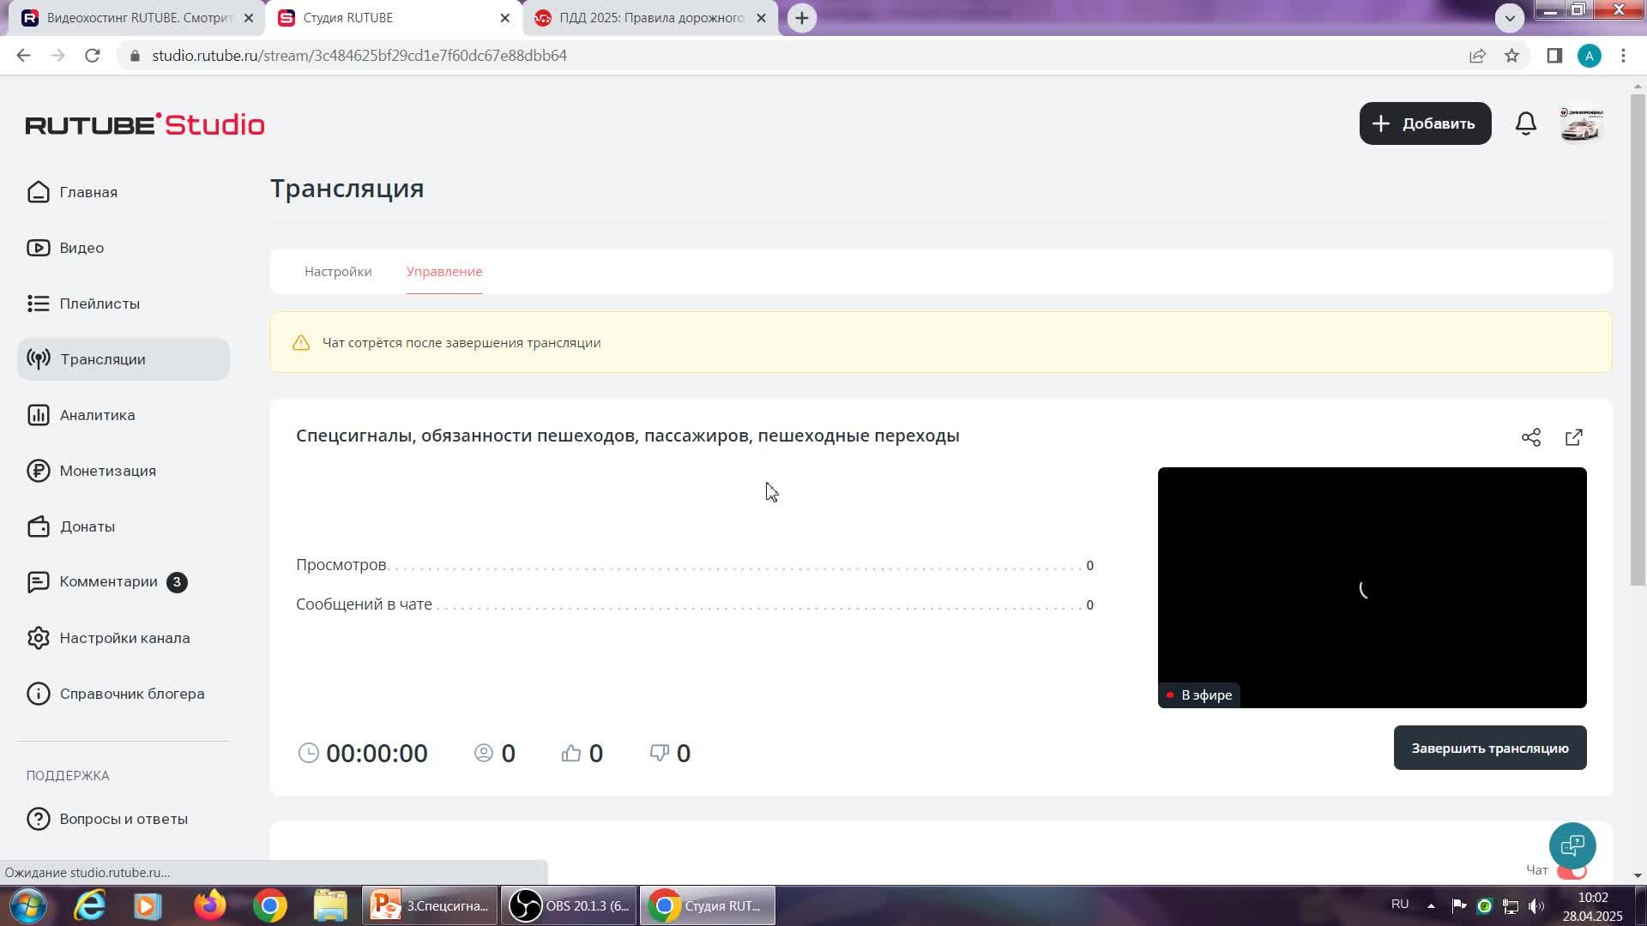Open Настройки канала gear item
1647x926 pixels.
pos(124,638)
